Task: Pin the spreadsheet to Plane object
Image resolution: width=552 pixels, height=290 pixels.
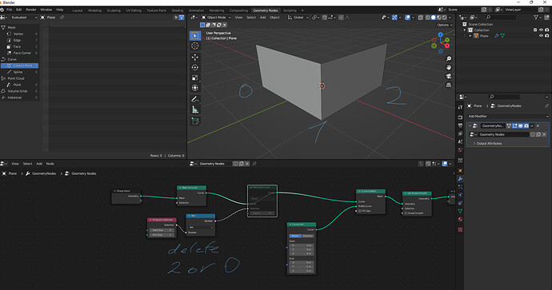Action: coord(62,18)
